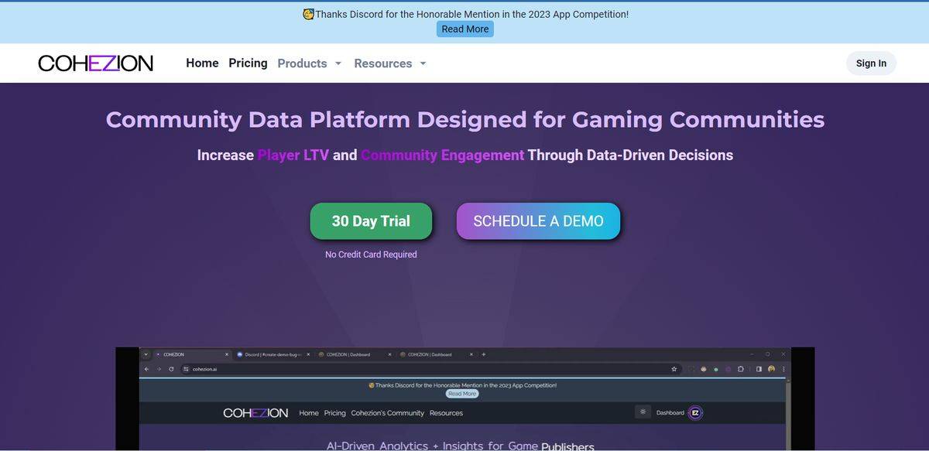The height and width of the screenshot is (451, 929).
Task: Go to the Home page link
Action: 202,63
